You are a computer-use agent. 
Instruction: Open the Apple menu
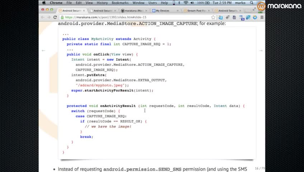(44, 3)
